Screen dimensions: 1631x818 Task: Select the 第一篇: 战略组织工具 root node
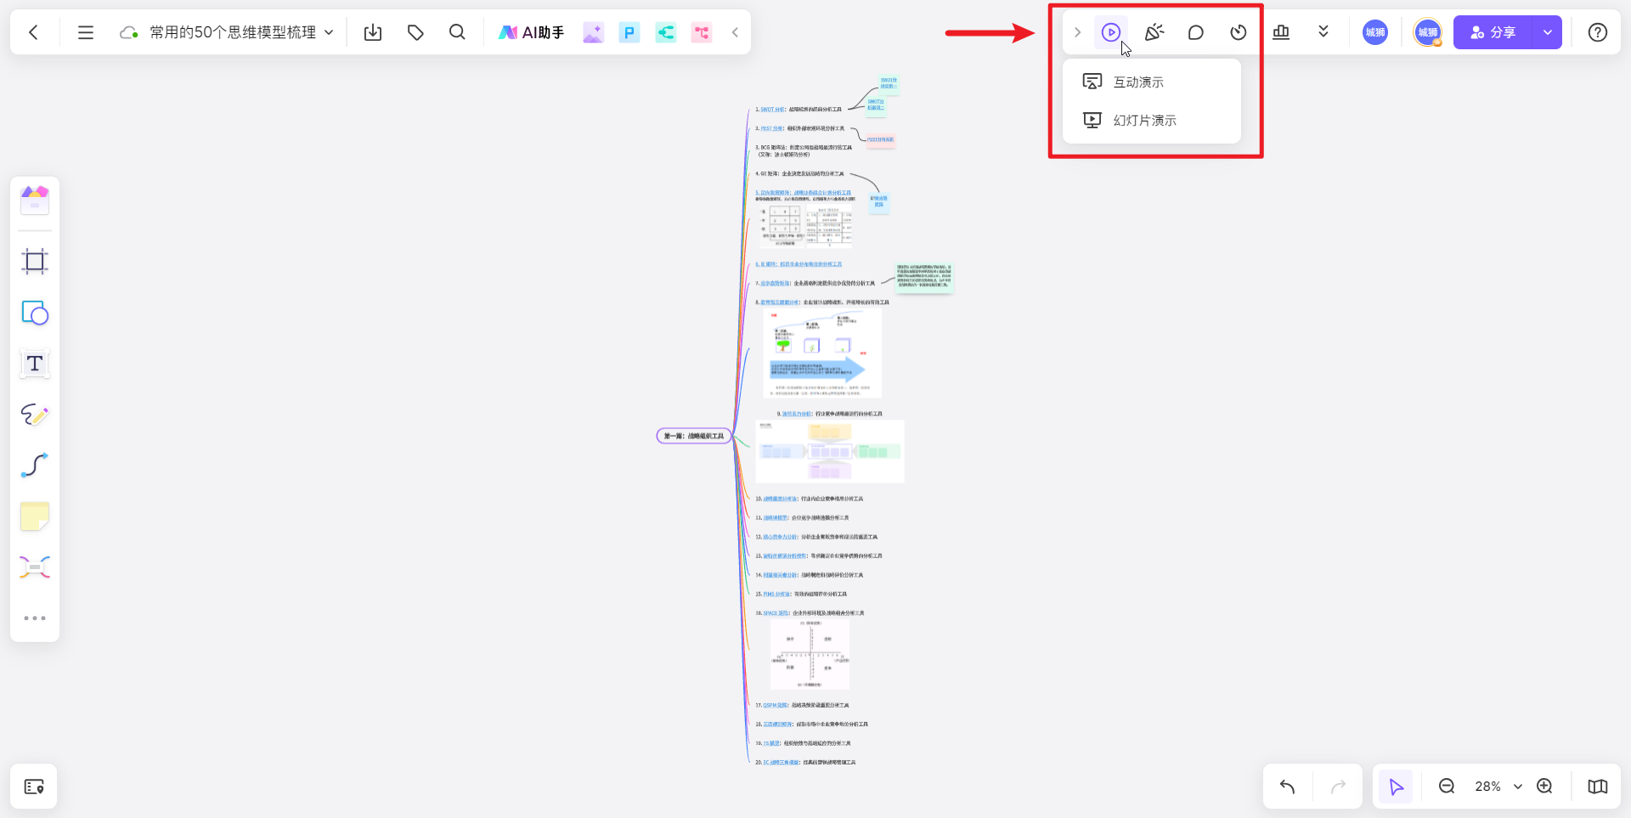(x=693, y=436)
